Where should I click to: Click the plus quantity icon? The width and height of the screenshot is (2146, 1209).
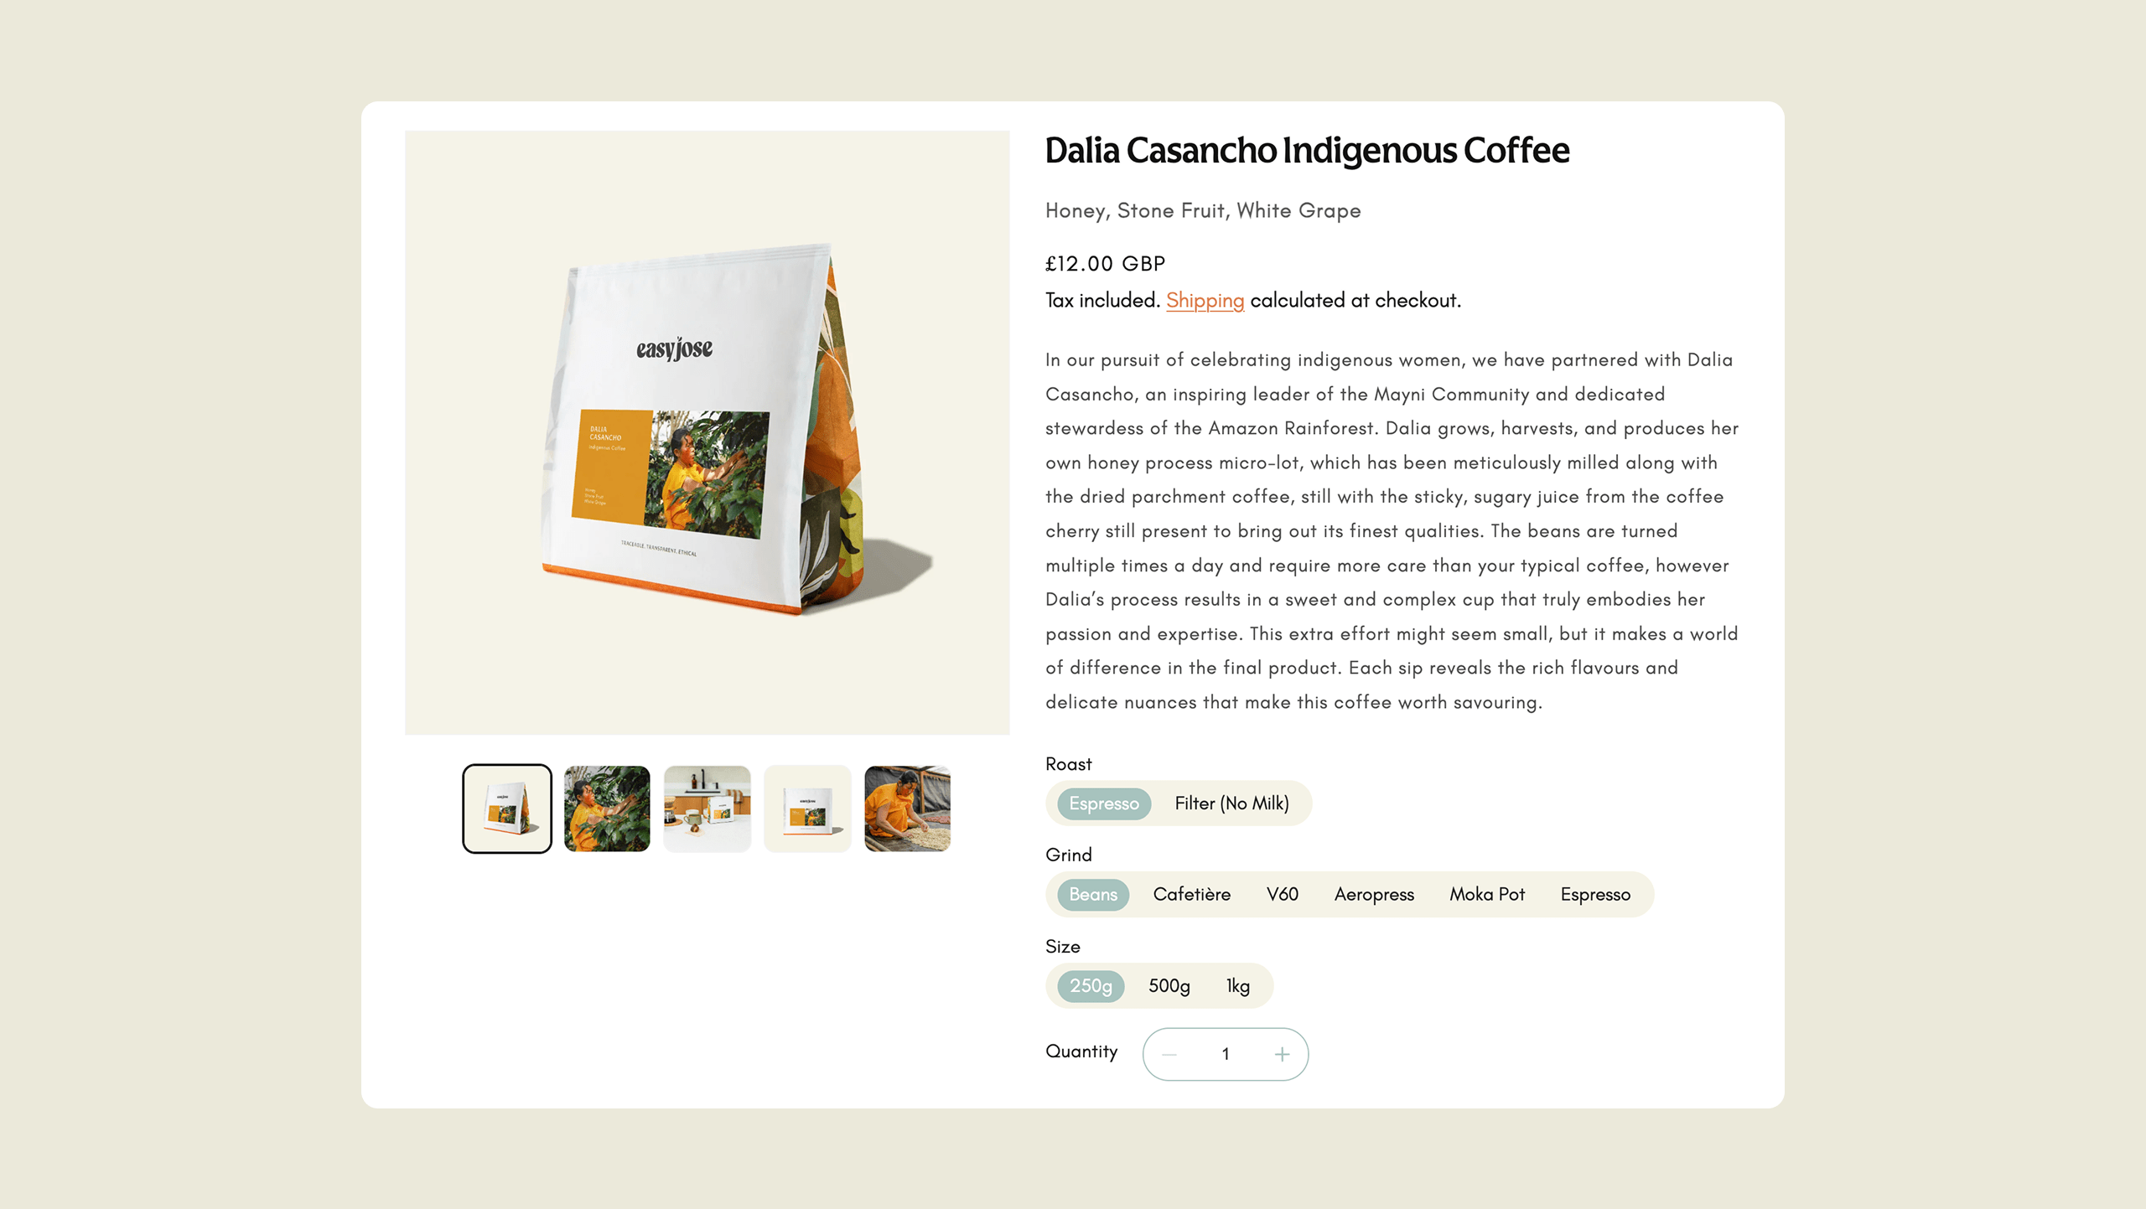(x=1282, y=1054)
